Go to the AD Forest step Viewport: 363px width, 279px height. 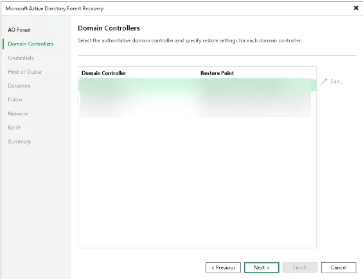[x=19, y=30]
